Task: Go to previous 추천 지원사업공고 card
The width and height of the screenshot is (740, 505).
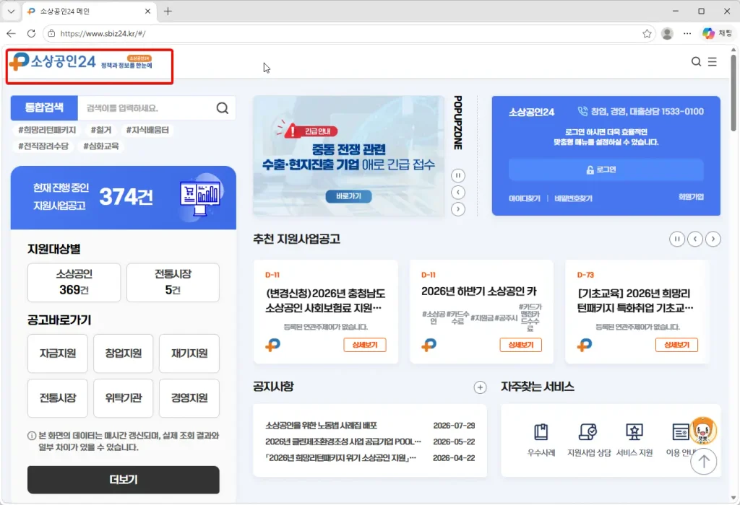Action: 694,239
